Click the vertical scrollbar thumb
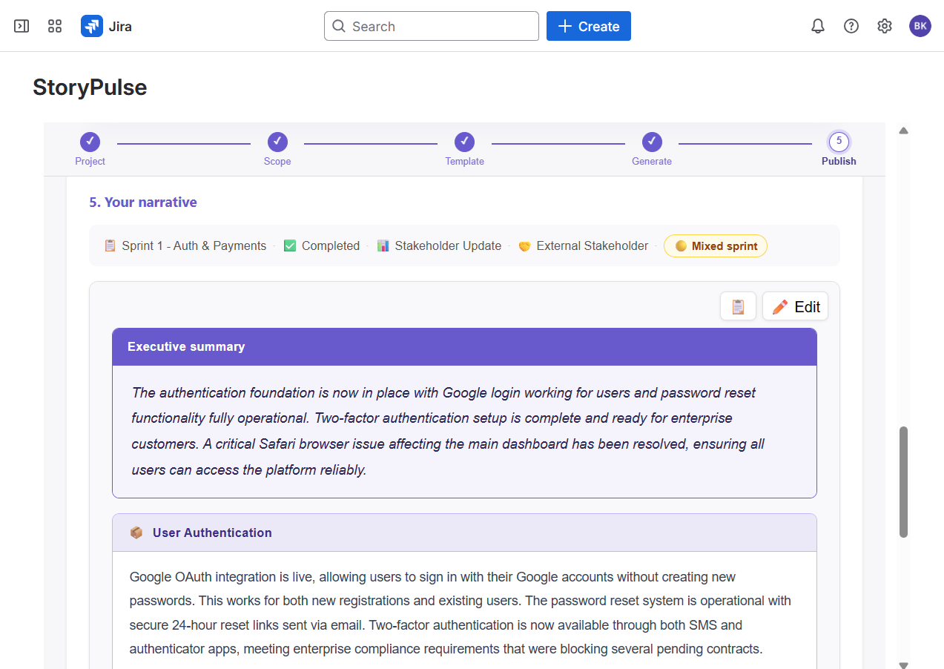The image size is (944, 669). (x=903, y=482)
